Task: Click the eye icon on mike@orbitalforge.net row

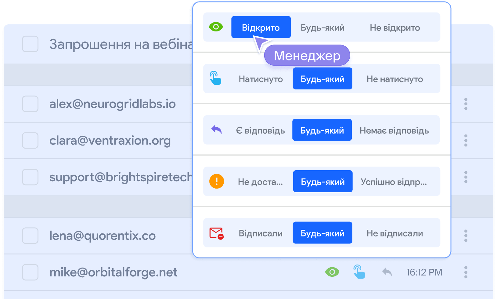Action: [333, 272]
